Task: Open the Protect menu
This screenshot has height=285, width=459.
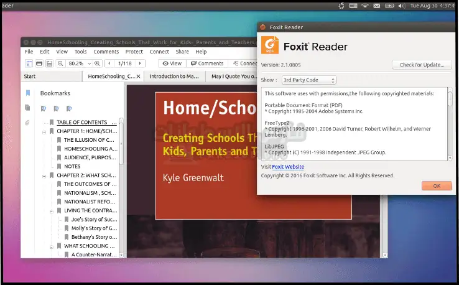Action: click(x=134, y=52)
